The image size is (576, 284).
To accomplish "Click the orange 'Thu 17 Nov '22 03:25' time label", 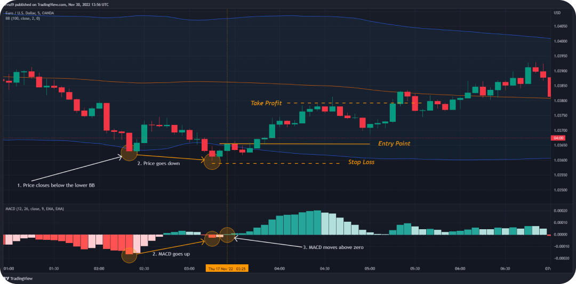I will (x=226, y=269).
